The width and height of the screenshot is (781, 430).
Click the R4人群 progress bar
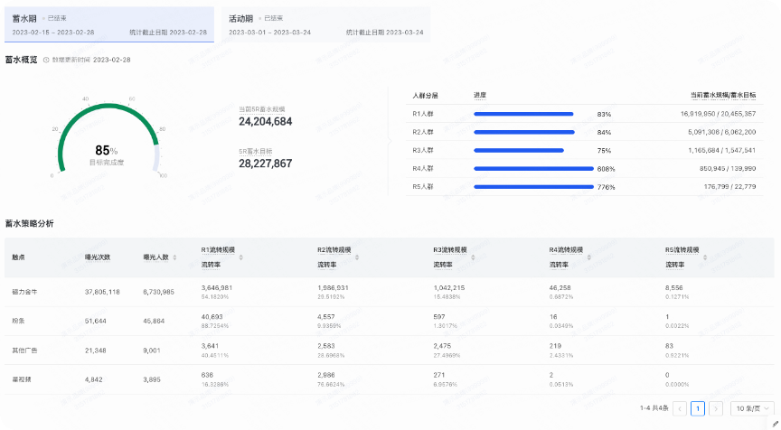click(533, 168)
